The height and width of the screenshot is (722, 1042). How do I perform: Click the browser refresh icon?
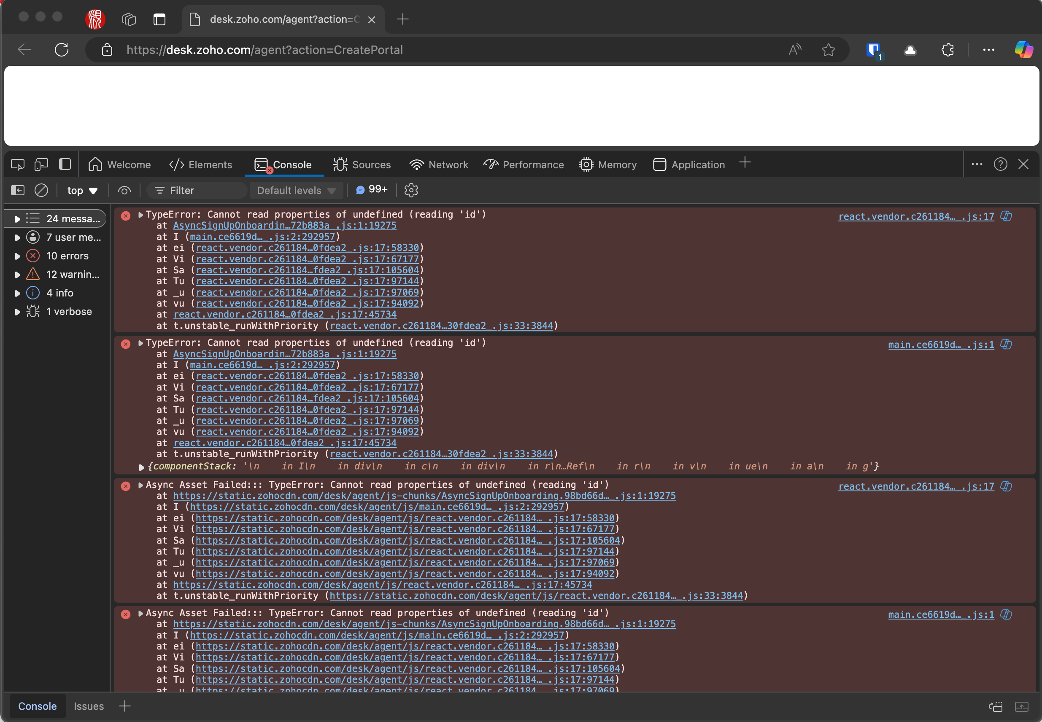(x=62, y=50)
